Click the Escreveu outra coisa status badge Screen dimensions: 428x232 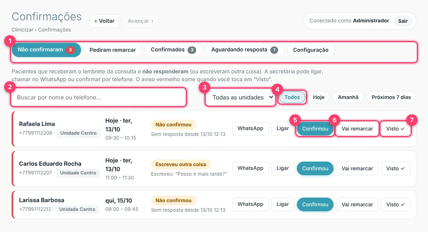181,164
